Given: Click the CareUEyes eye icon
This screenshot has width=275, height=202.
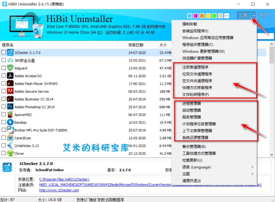Looking at the screenshot, I should [10, 138].
